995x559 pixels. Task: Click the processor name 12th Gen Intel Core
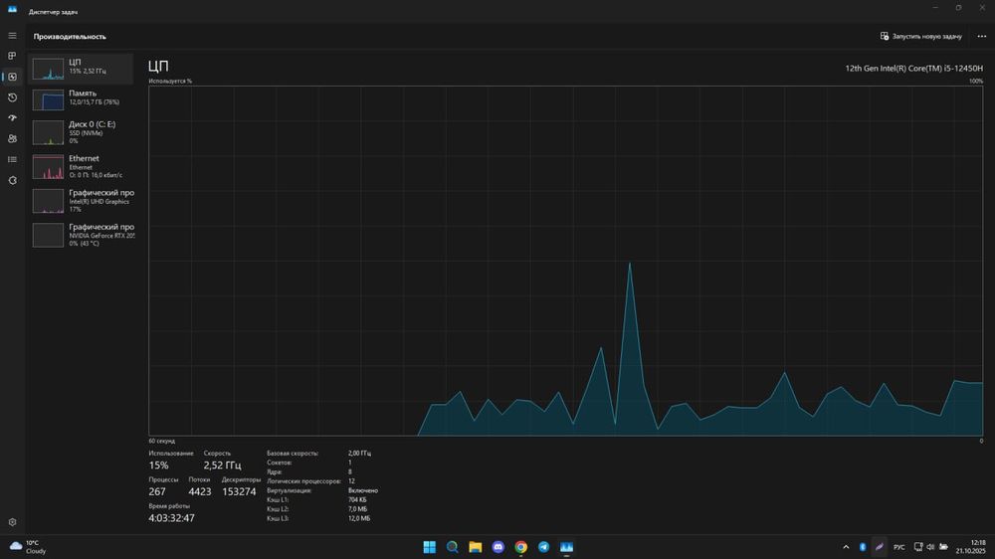(913, 68)
